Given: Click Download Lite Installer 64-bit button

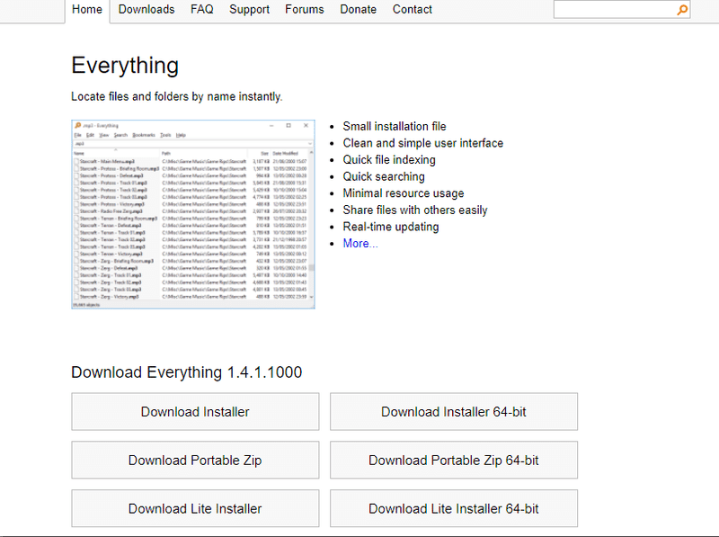Looking at the screenshot, I should [x=454, y=508].
